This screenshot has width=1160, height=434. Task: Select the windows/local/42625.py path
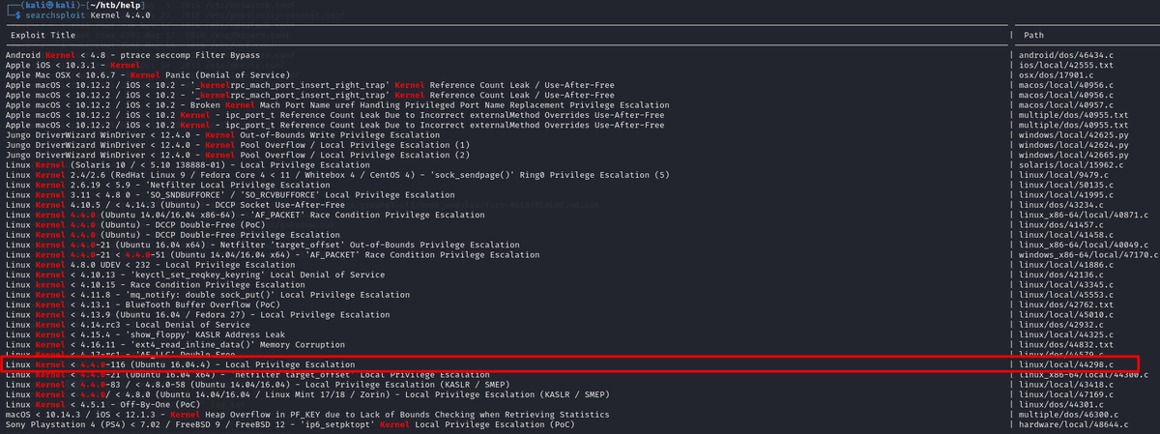pos(1069,133)
